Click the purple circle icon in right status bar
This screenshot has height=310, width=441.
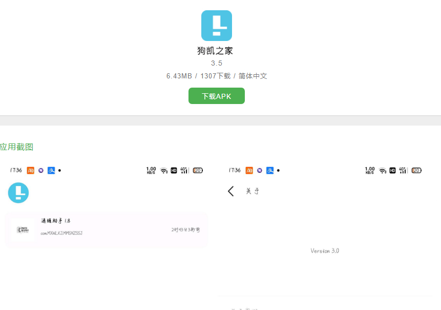point(260,171)
